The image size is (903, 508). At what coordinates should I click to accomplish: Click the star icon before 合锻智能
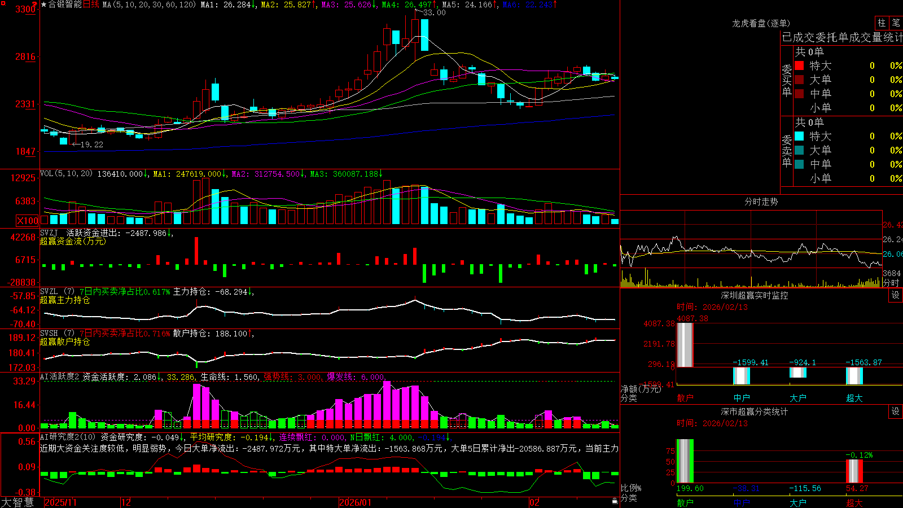click(x=44, y=5)
